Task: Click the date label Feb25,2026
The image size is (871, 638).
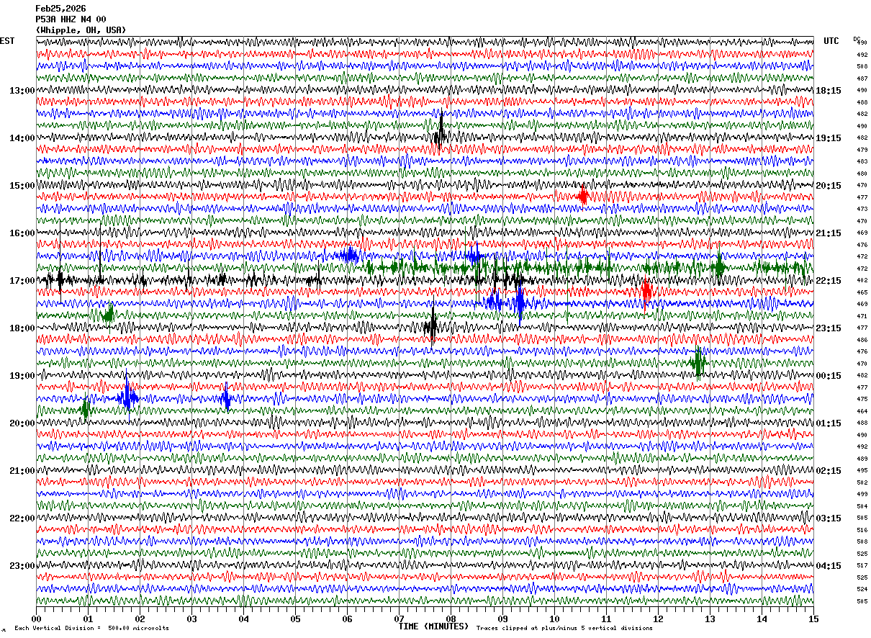Action: coord(60,9)
